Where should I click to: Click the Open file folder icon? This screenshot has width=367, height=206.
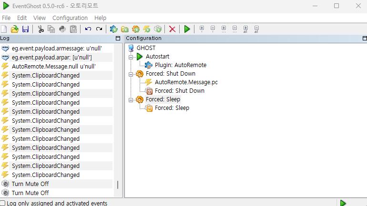tap(15, 29)
